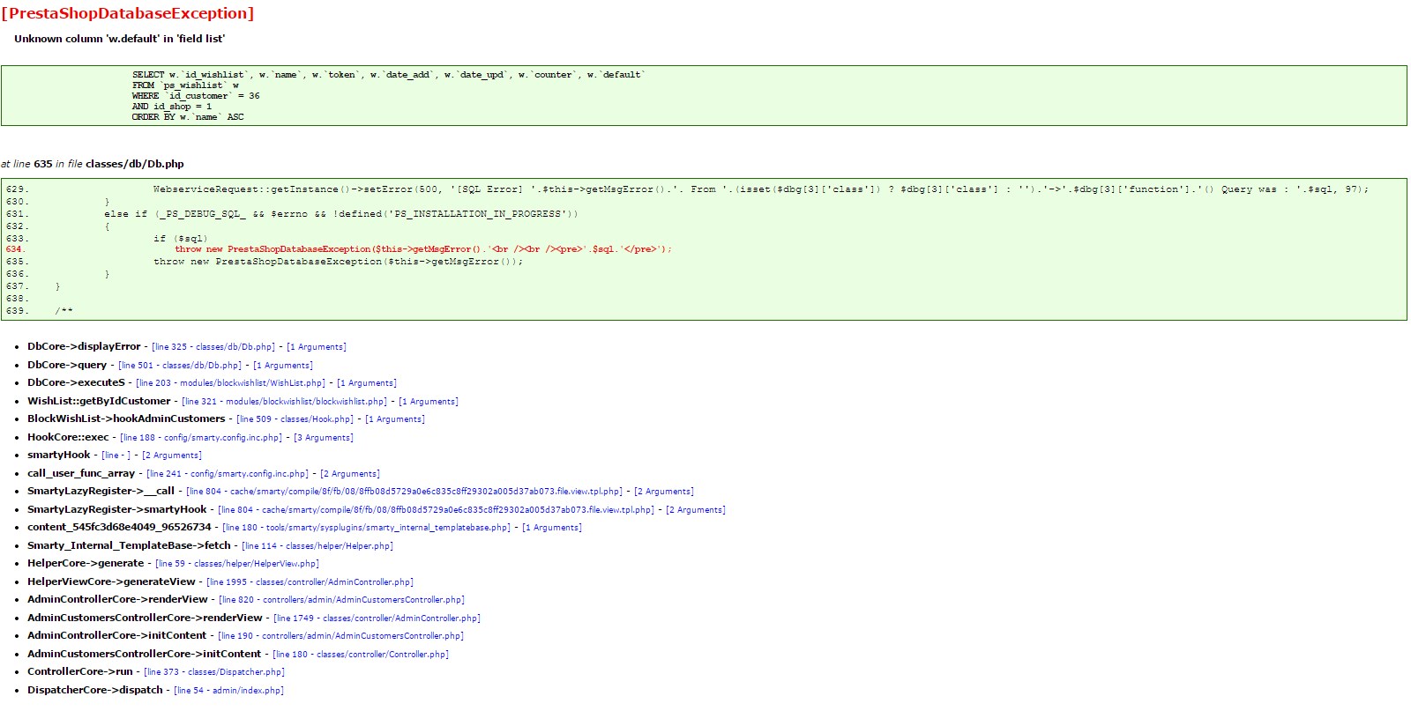Screen dimensions: 1411x711
Task: Click the DbCore->query stack entry name
Action: pos(67,366)
